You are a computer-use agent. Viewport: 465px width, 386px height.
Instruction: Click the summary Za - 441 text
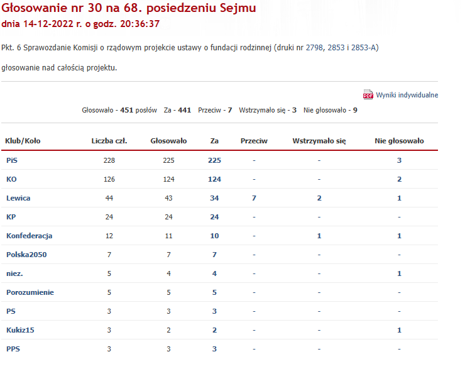coord(177,110)
